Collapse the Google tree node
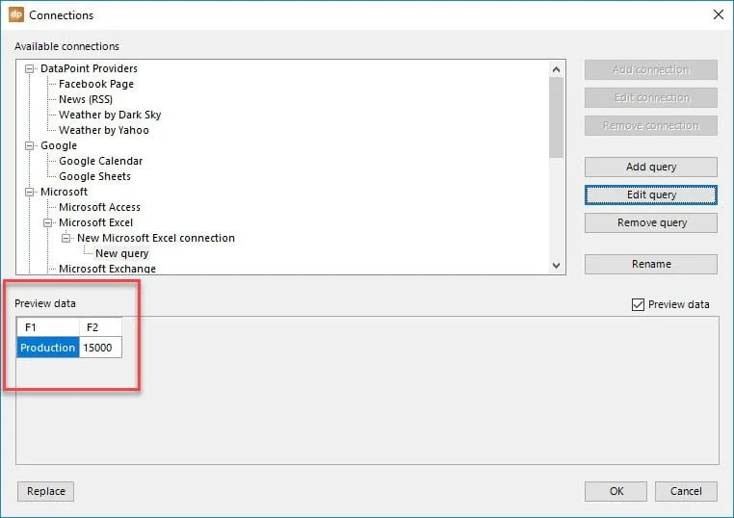Viewport: 734px width, 518px height. click(x=31, y=146)
